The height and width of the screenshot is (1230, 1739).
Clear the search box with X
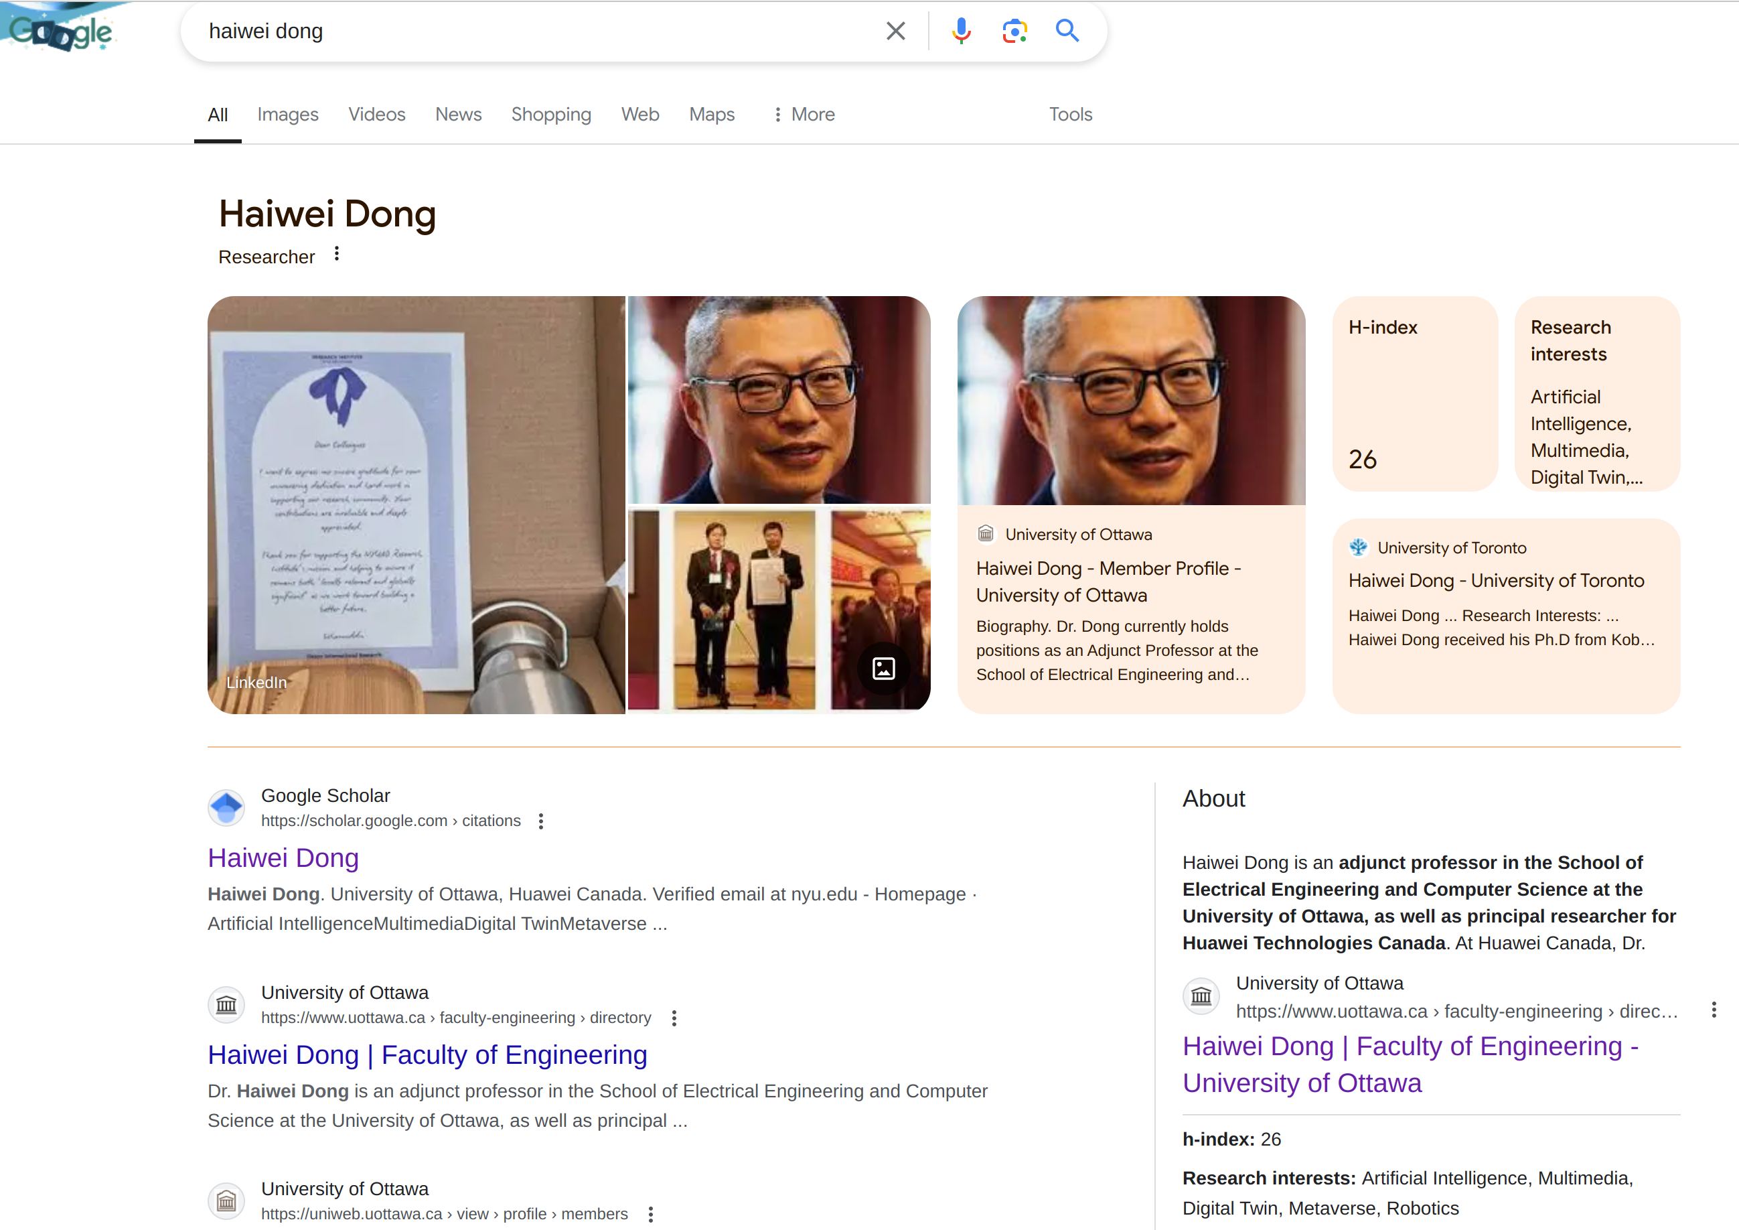(x=895, y=31)
